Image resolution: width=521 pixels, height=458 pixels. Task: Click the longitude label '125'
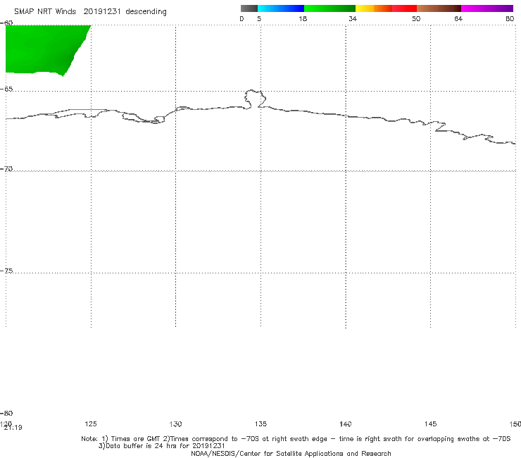[91, 423]
